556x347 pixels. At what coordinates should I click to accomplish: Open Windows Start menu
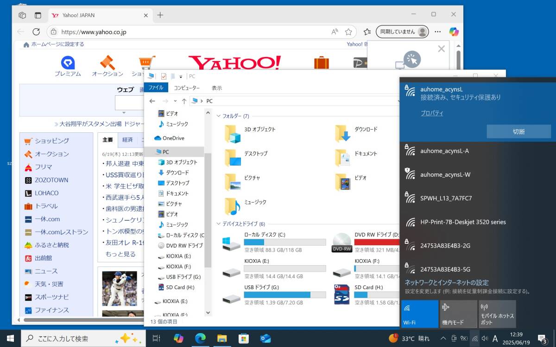tap(10, 338)
